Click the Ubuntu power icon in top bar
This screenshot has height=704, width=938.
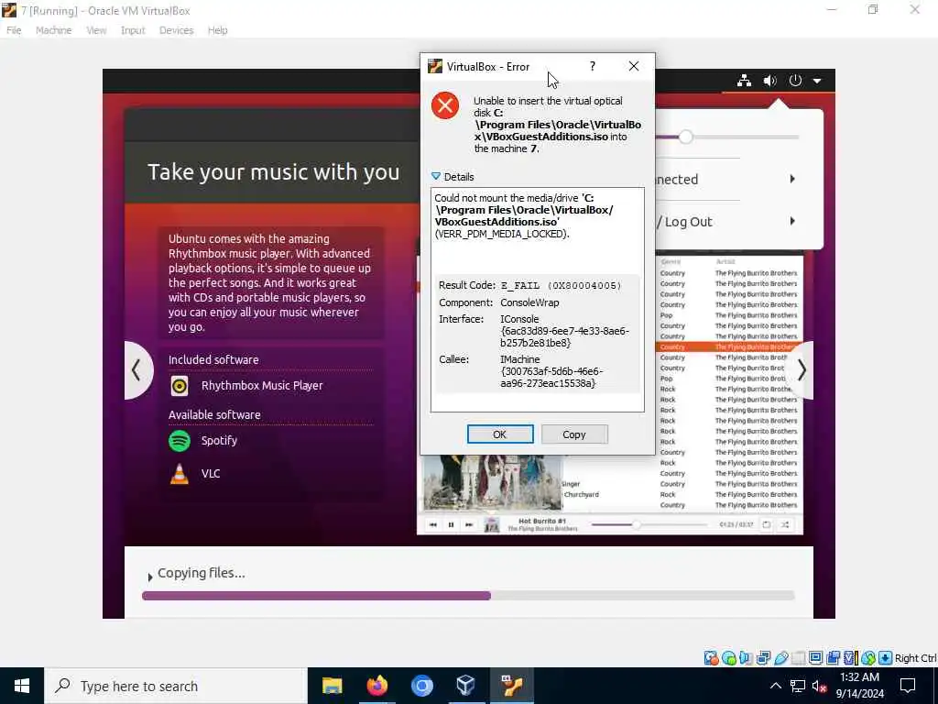coord(795,81)
